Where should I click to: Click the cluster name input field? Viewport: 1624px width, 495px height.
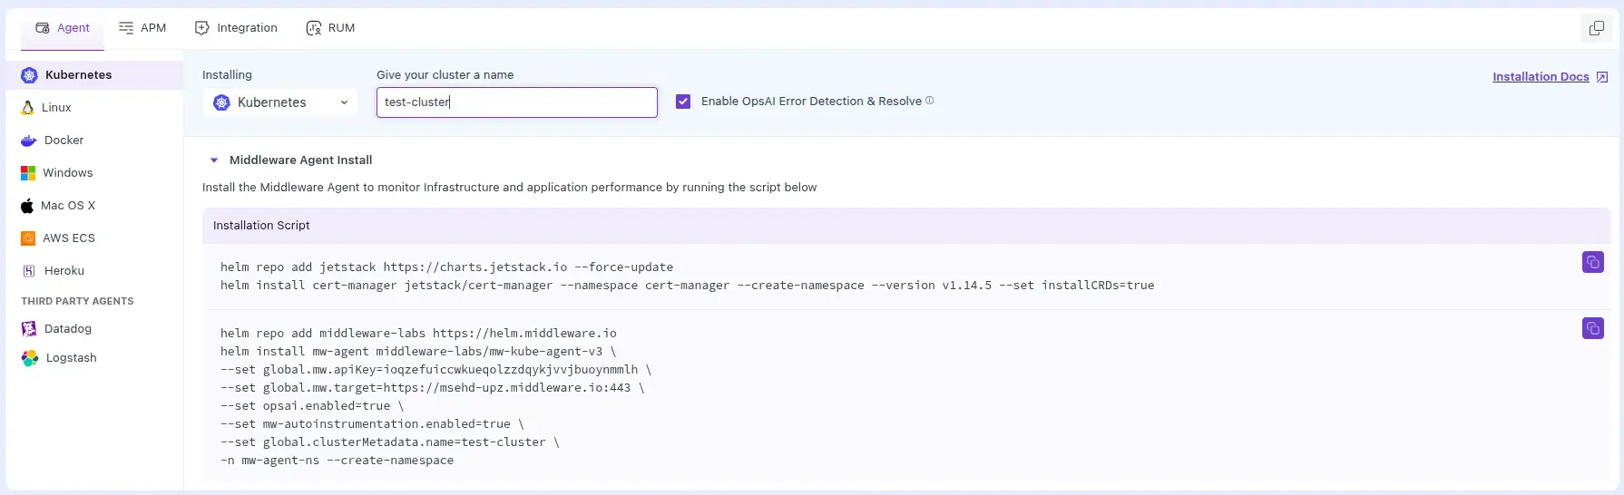(x=517, y=102)
